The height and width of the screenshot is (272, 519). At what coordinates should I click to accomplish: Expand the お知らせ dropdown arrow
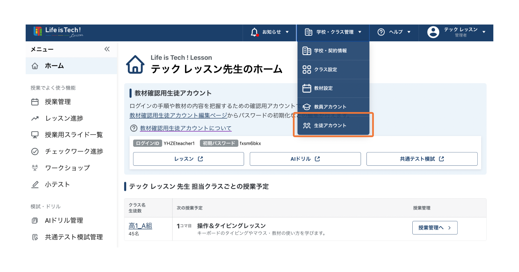[287, 32]
